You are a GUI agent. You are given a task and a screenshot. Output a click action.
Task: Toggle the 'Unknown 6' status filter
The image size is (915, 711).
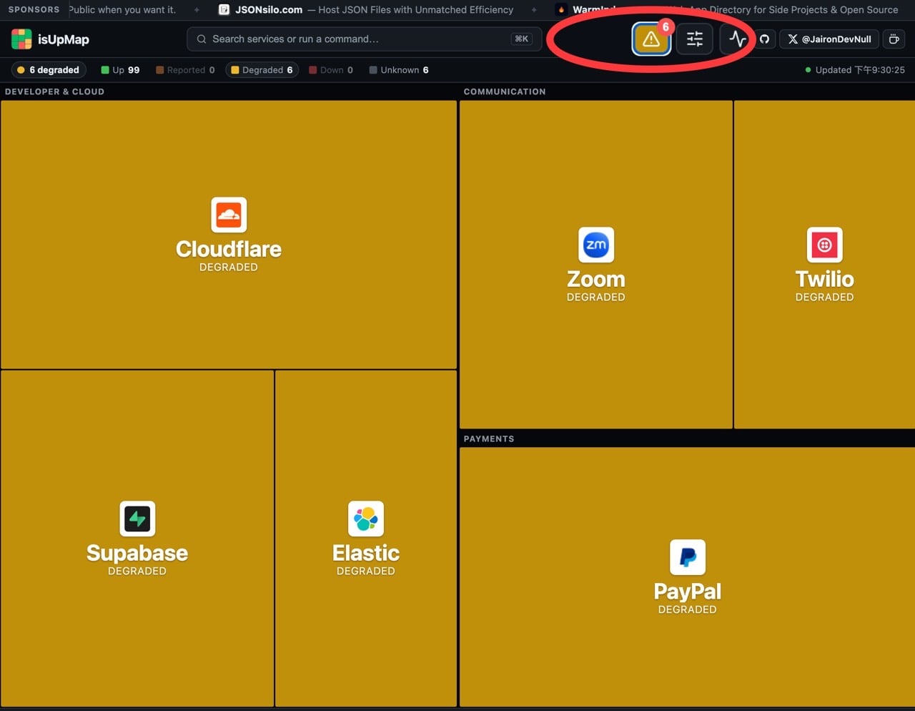pos(399,70)
